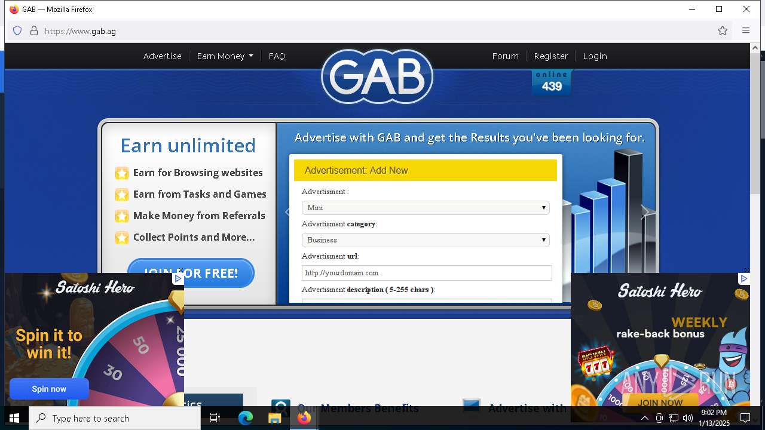Click AdChoices icon on left Satoshi Hero ad
Image resolution: width=765 pixels, height=430 pixels.
[x=178, y=278]
